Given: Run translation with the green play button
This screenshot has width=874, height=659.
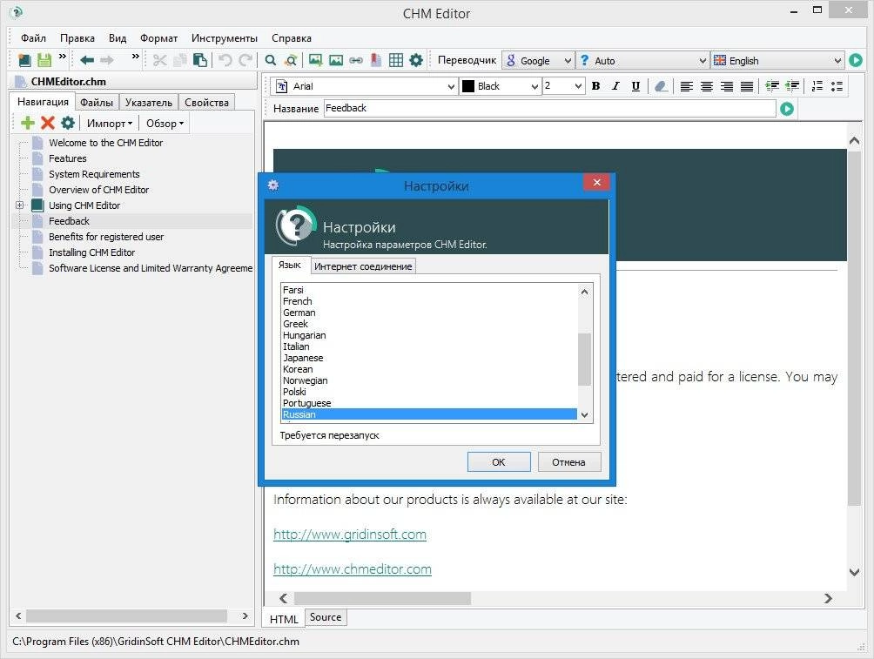Looking at the screenshot, I should (x=856, y=60).
